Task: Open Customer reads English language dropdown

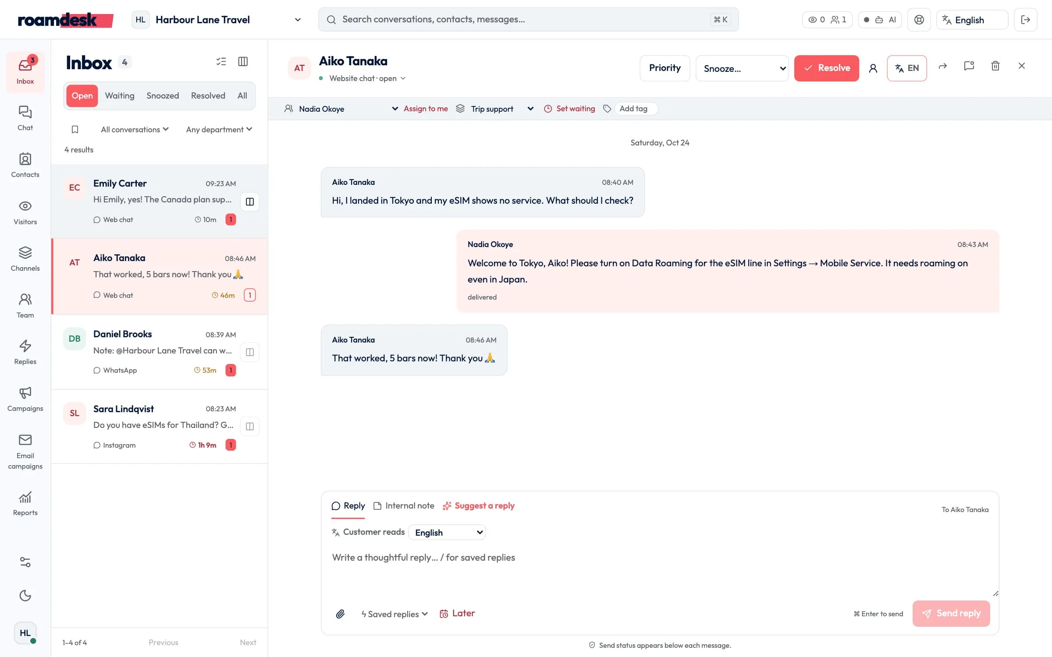Action: pyautogui.click(x=447, y=533)
